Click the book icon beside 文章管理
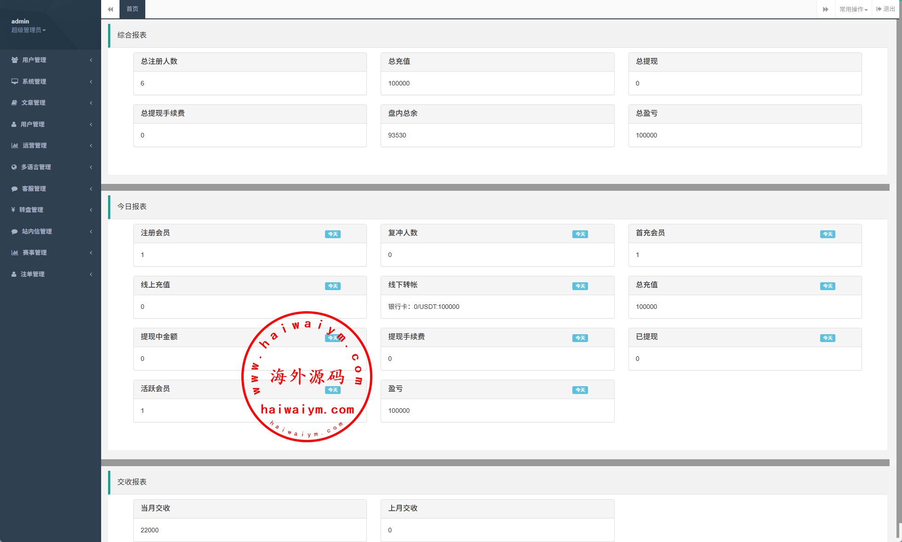This screenshot has width=902, height=542. point(14,103)
